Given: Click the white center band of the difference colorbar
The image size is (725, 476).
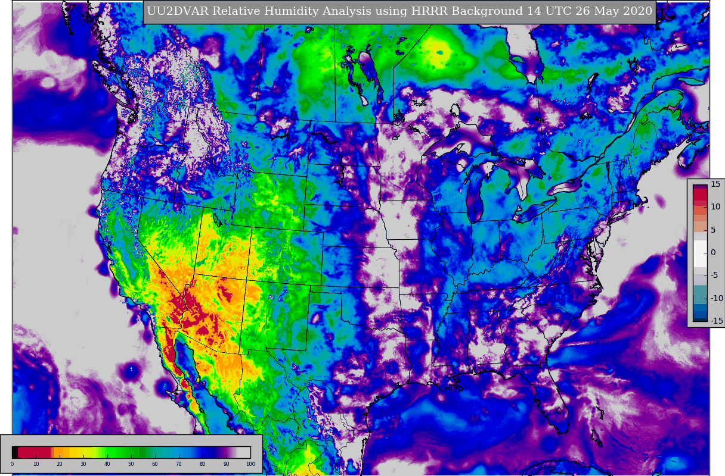Looking at the screenshot, I should click(x=700, y=253).
